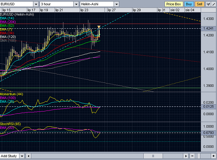217x160 pixels.
Task: Open the EUR/USD symbol dropdown arrow
Action: (x=36, y=4)
